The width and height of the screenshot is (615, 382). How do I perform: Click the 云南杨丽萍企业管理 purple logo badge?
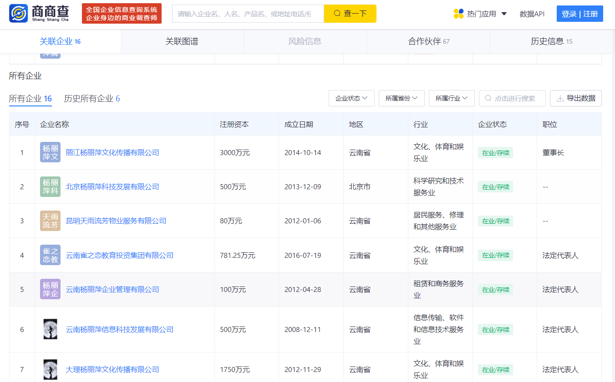50,289
